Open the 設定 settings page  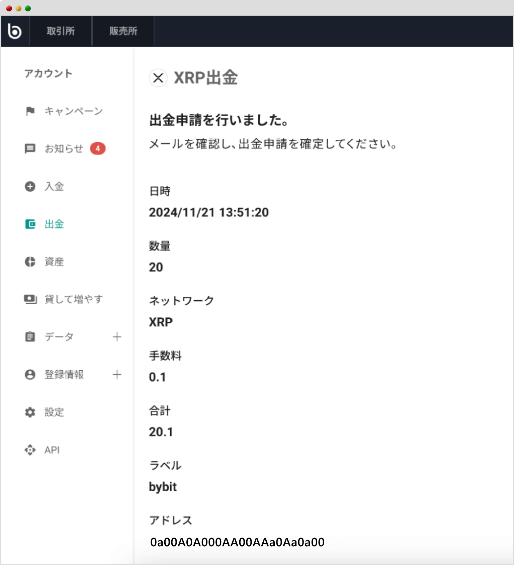(x=54, y=412)
